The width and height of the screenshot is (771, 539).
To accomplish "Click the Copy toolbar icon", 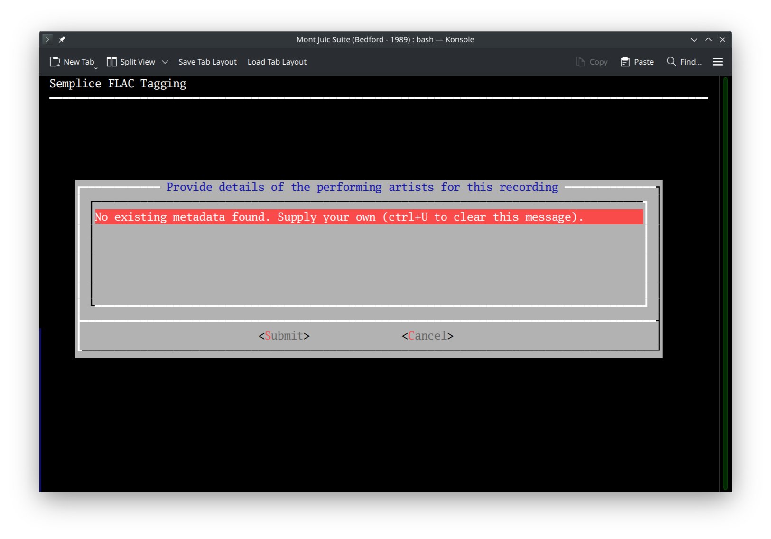I will 579,61.
